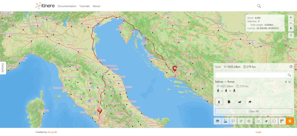Toggle the flag layer button

coord(233,121)
